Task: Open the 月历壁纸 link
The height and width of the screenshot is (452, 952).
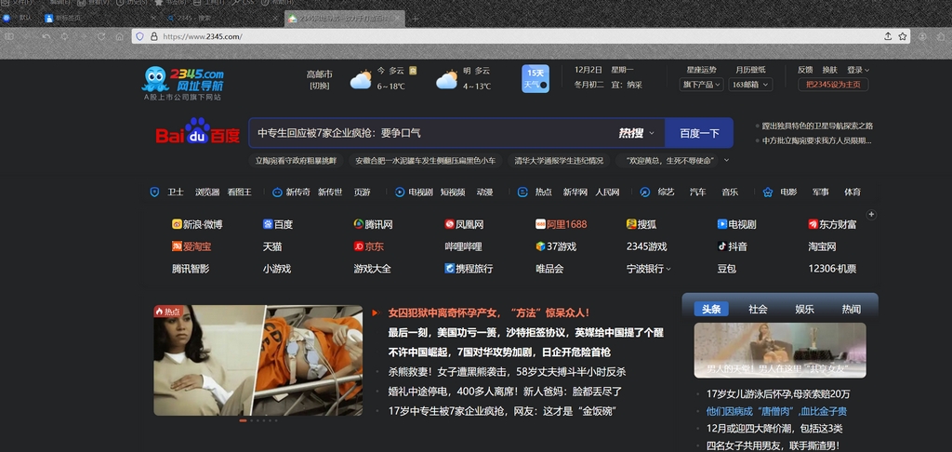Action: coord(750,70)
